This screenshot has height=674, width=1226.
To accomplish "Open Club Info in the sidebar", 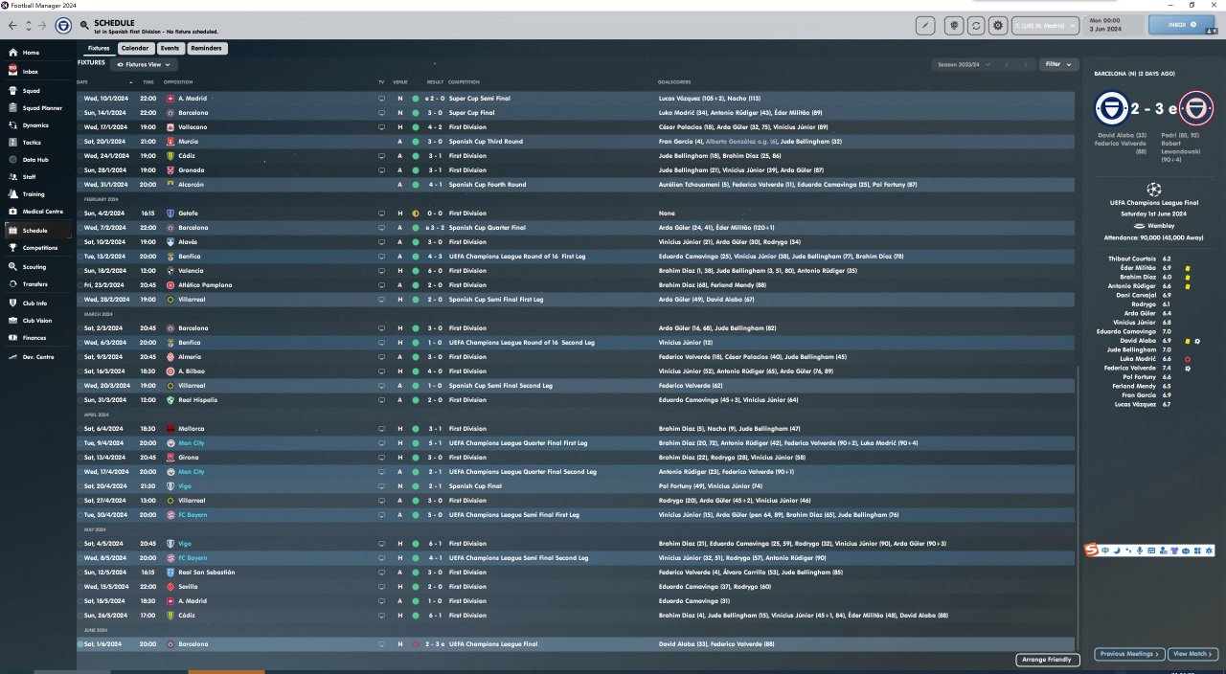I will click(34, 303).
